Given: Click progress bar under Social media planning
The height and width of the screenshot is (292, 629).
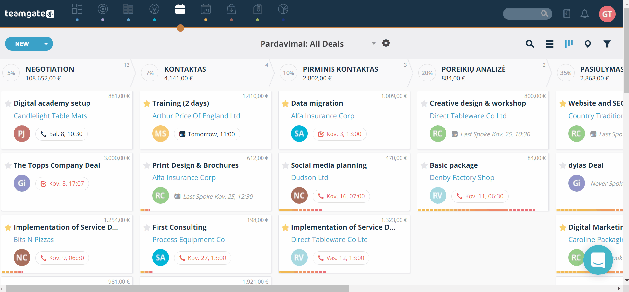Looking at the screenshot, I should tap(300, 210).
